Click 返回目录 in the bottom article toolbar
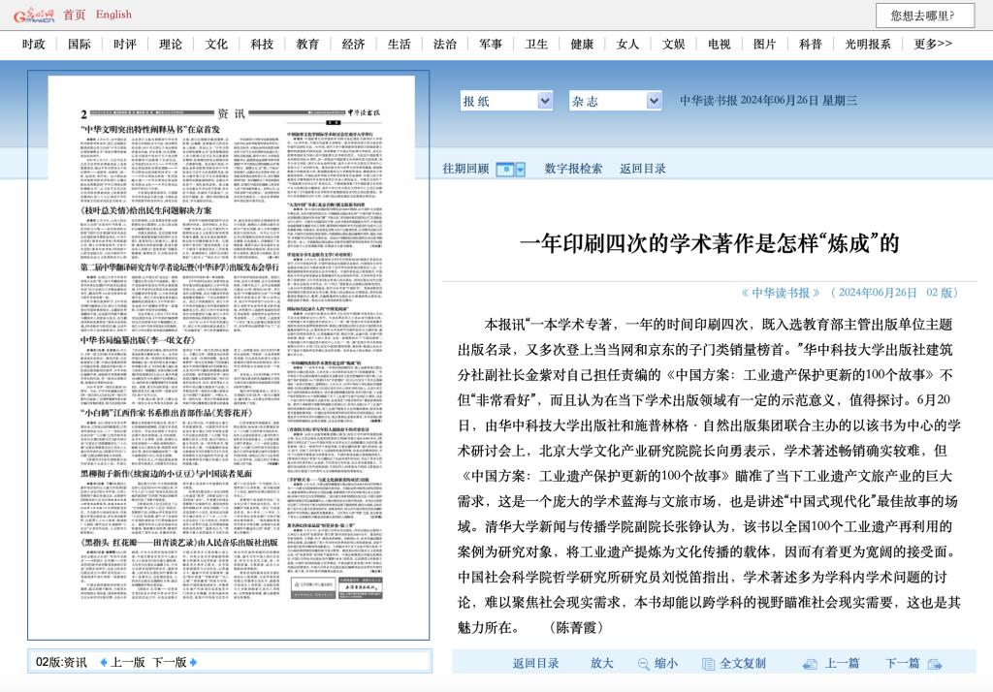993x692 pixels. 535,663
